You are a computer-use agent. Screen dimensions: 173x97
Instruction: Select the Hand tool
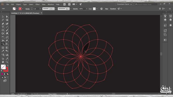pos(3,62)
